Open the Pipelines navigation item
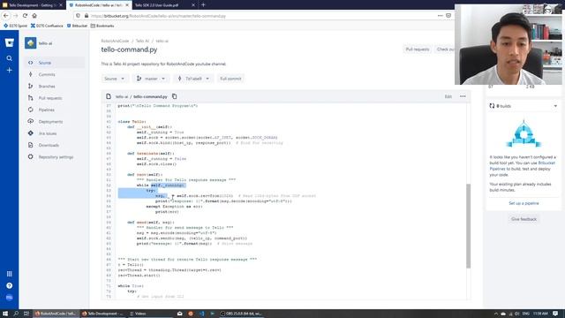565x318 pixels. coord(55,110)
